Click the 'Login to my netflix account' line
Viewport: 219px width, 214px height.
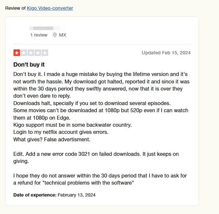61,132
